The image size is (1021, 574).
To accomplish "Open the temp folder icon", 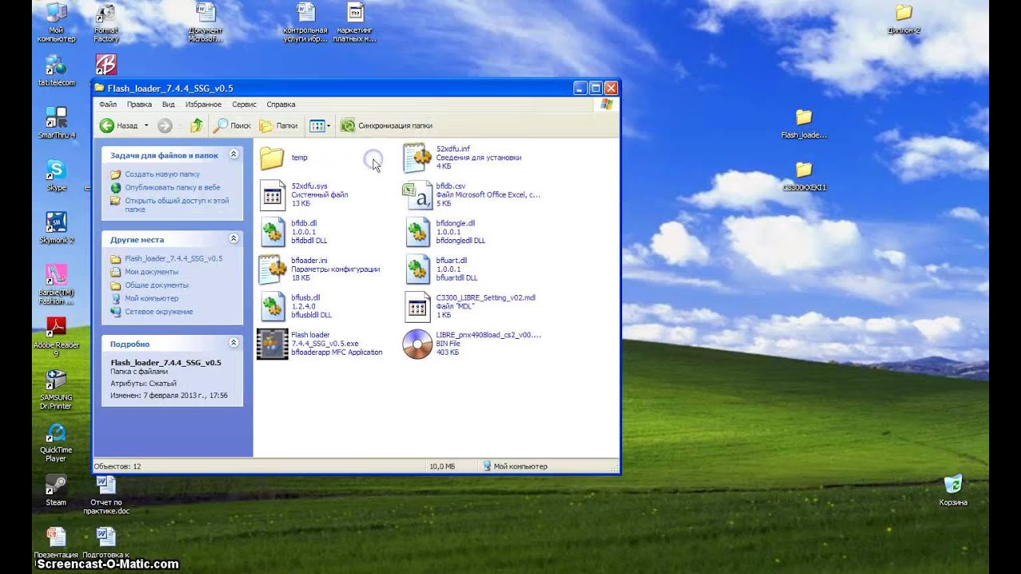I will click(x=272, y=158).
